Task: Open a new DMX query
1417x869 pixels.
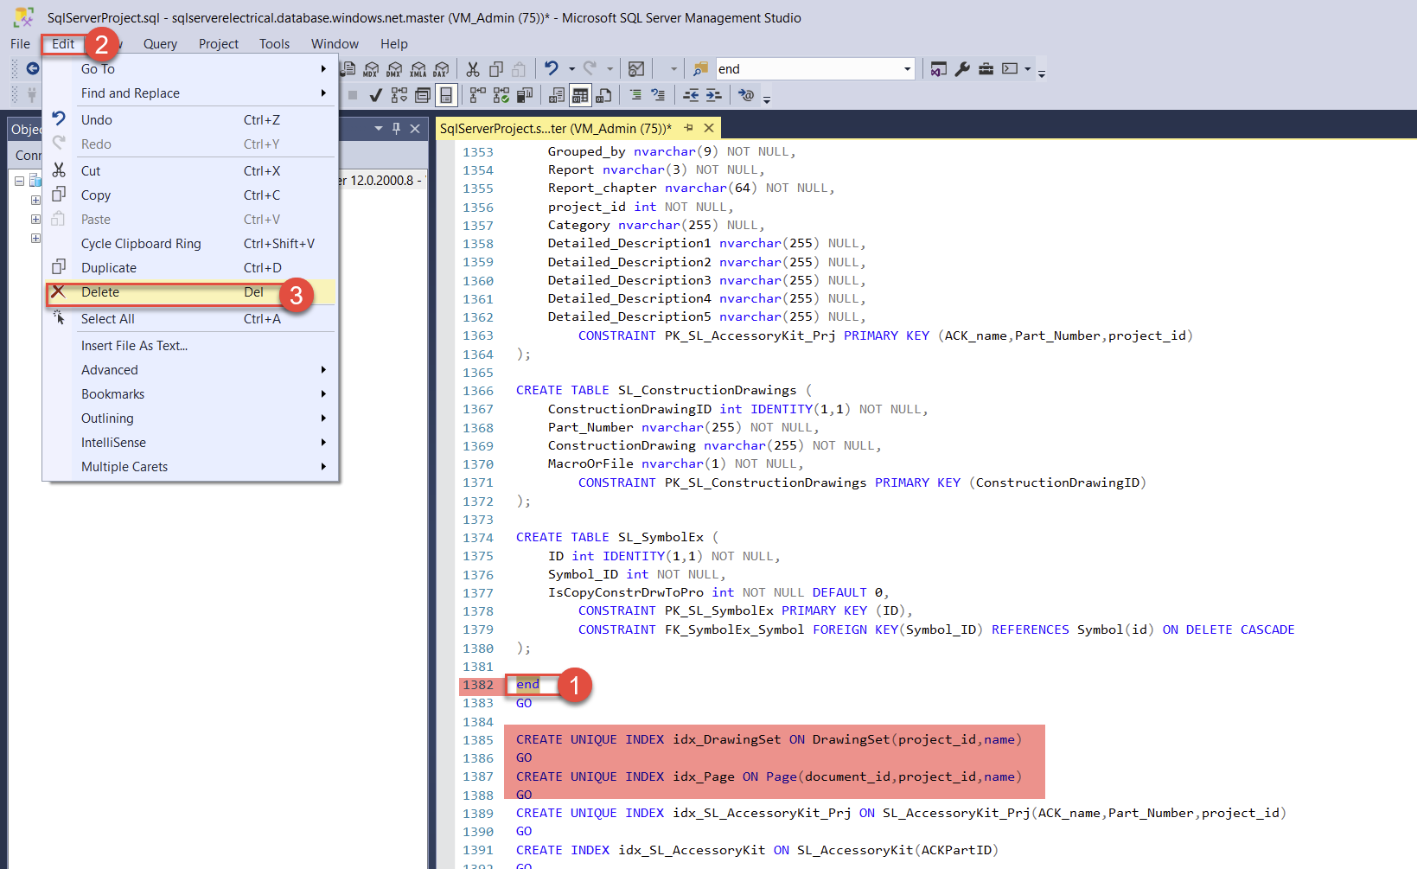Action: (394, 69)
